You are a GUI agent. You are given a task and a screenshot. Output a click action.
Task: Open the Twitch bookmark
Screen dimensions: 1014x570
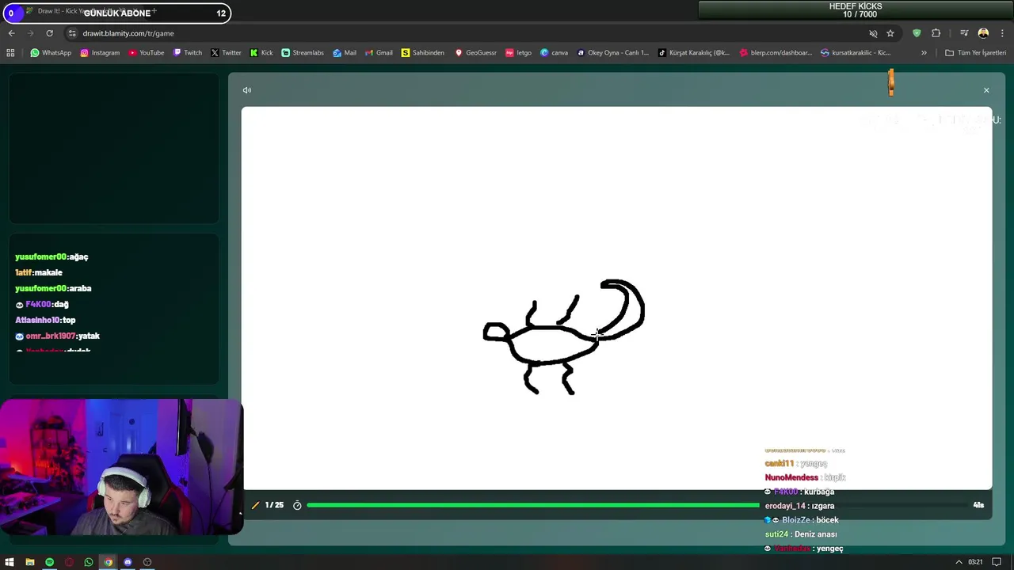187,53
